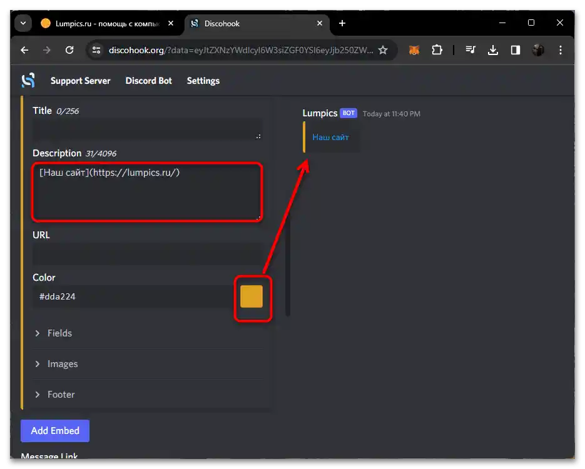Expand the Fields section
This screenshot has width=585, height=469.
(x=148, y=333)
